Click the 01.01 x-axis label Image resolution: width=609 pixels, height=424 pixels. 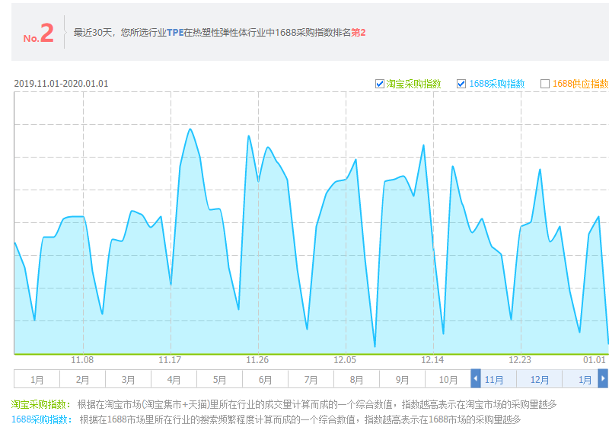tap(595, 360)
